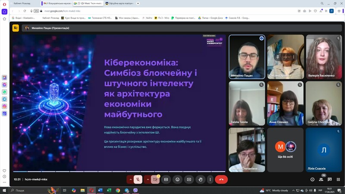The height and width of the screenshot is (194, 345).
Task: Open meeting details info icon
Action: pos(312,179)
